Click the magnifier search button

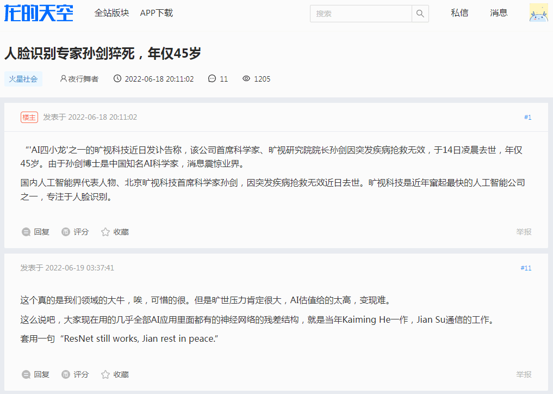pyautogui.click(x=420, y=14)
